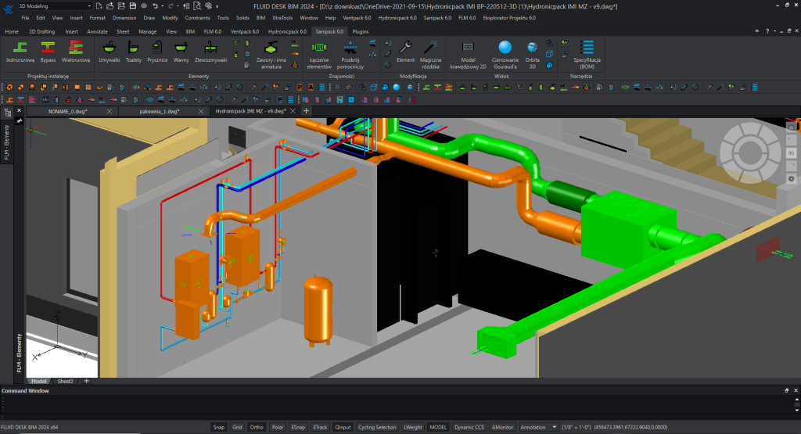Screen dimensions: 801x434
Task: Open Specyfikacja (BOM) tool
Action: click(587, 50)
